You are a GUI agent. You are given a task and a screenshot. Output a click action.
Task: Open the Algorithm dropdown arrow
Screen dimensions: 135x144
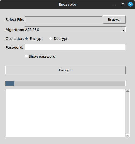coord(123,30)
